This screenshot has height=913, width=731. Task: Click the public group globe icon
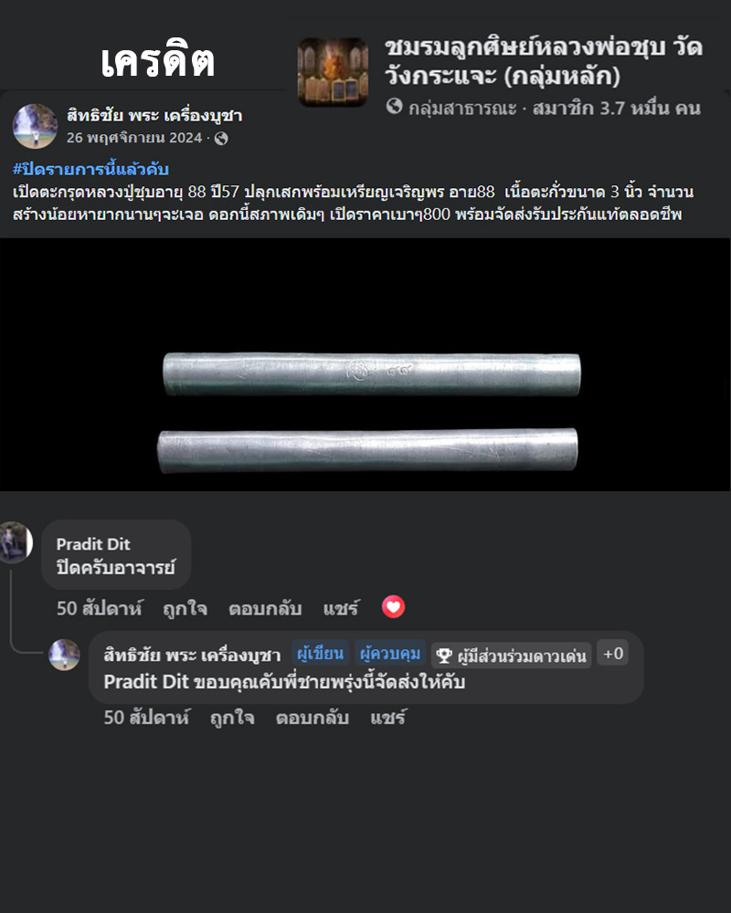[395, 106]
